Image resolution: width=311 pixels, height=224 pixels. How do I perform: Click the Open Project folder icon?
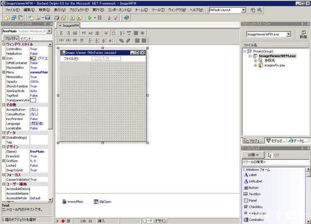pos(63,18)
